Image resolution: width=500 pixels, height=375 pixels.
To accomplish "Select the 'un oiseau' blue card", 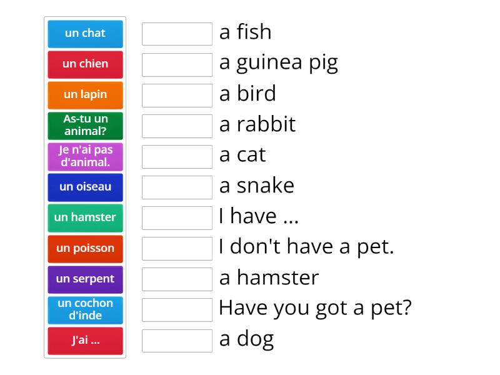I will [85, 187].
